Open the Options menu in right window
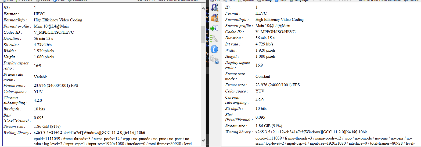Viewport: 421px width, 147px height. (x=246, y=1)
